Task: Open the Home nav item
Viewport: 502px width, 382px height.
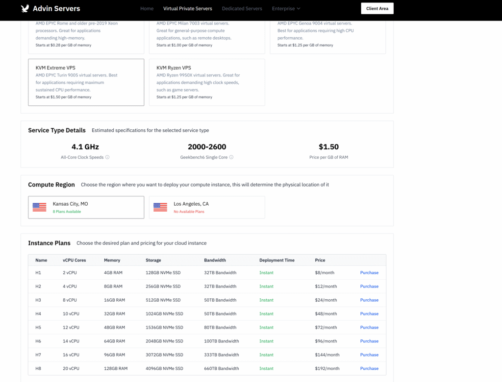Action: (147, 8)
